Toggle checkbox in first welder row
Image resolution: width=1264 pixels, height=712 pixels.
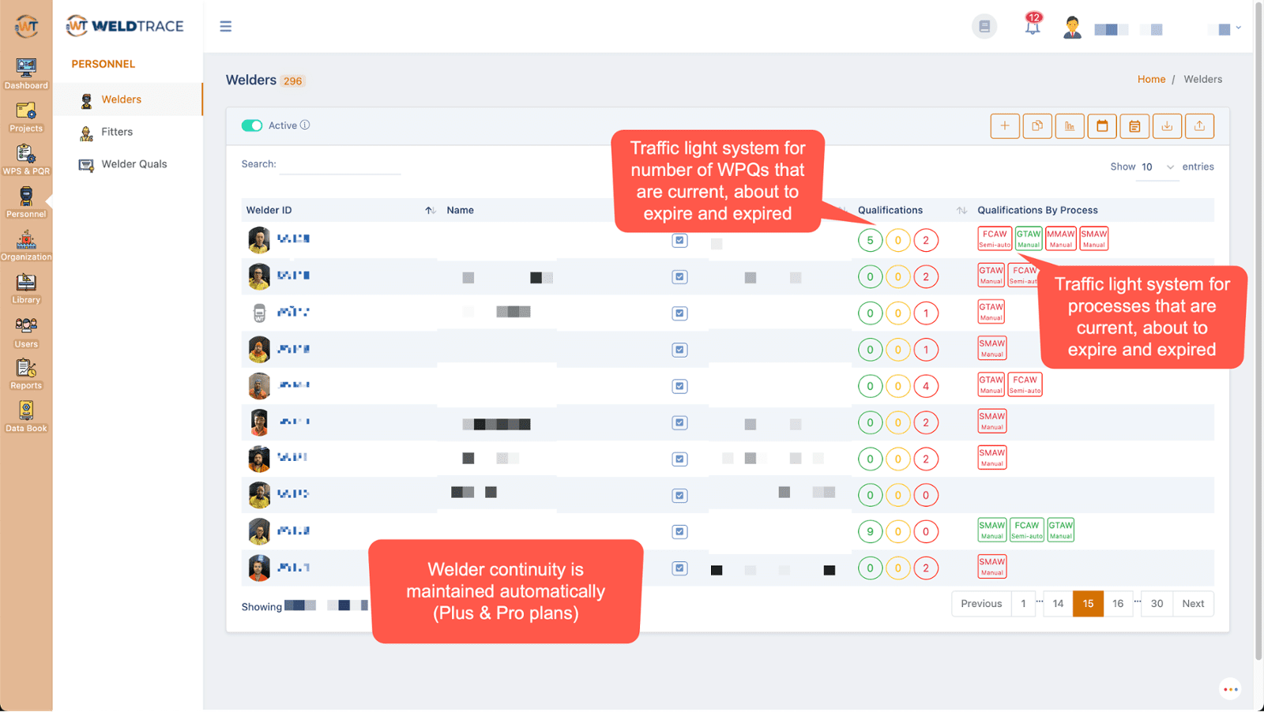[x=679, y=241]
